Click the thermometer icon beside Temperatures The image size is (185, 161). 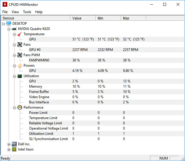click(20, 34)
